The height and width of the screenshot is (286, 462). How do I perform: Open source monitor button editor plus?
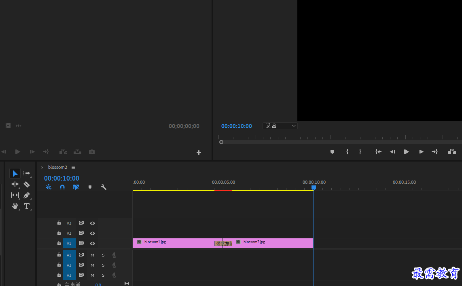coord(199,152)
